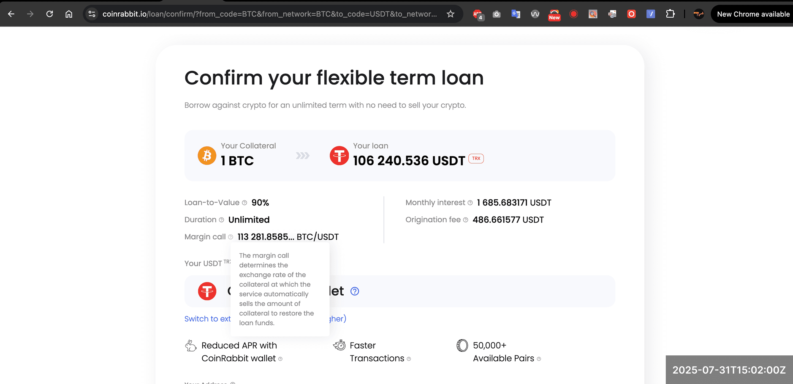Reload the CoinRabbit page
793x384 pixels.
(x=49, y=14)
